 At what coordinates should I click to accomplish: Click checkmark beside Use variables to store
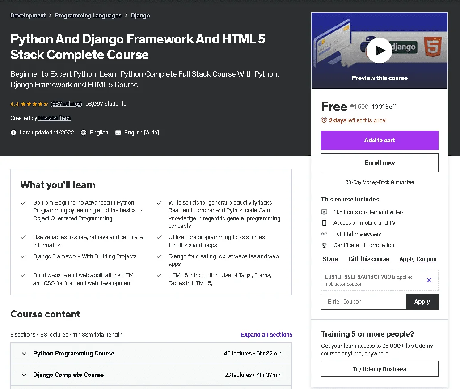tap(23, 237)
